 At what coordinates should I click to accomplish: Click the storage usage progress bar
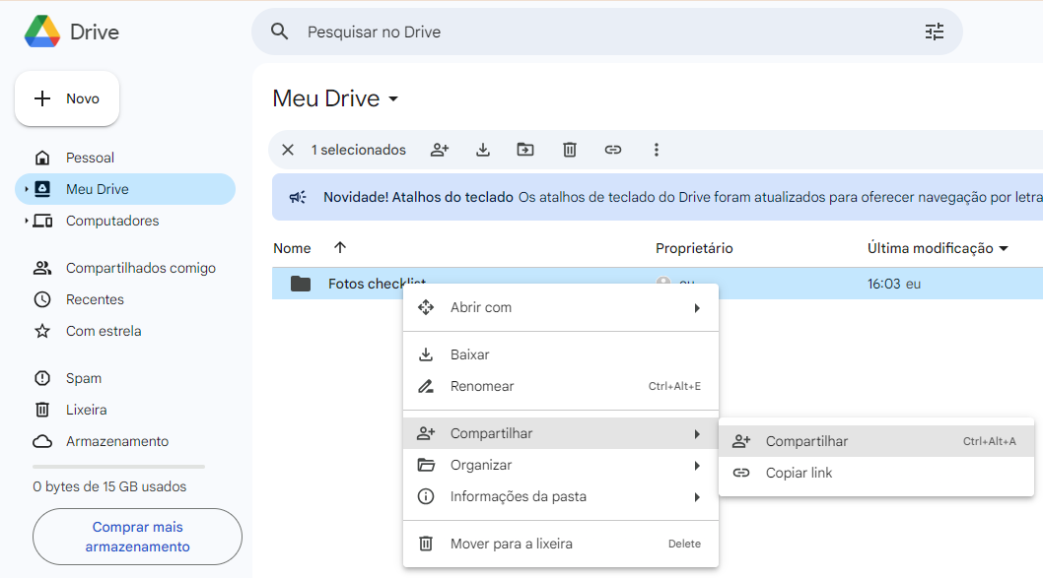tap(118, 467)
